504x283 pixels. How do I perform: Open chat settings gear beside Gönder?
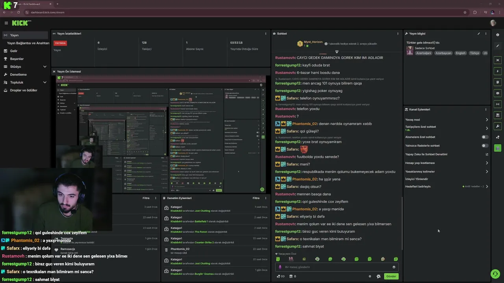click(370, 276)
